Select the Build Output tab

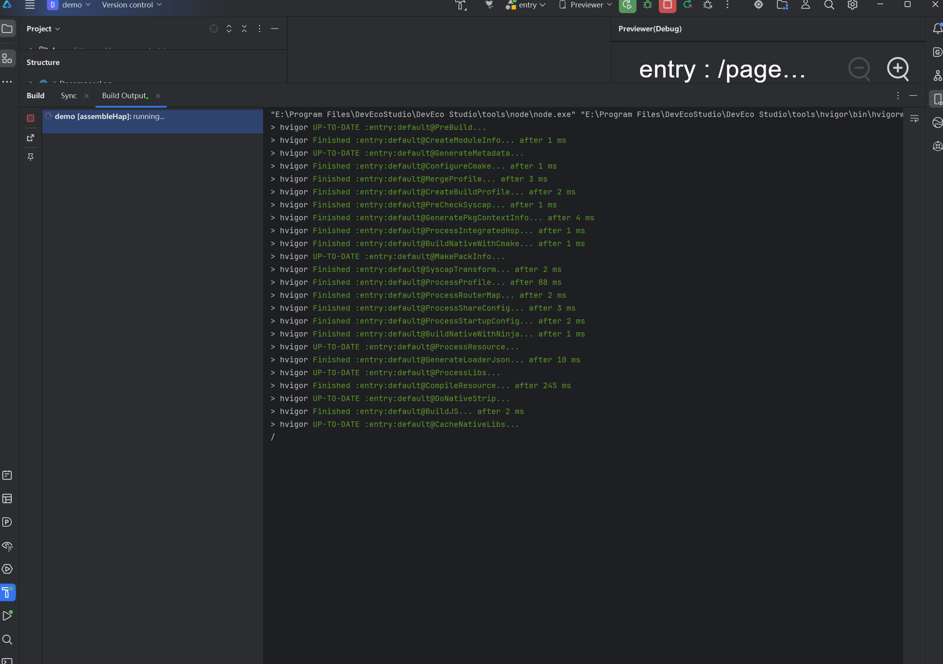point(124,96)
